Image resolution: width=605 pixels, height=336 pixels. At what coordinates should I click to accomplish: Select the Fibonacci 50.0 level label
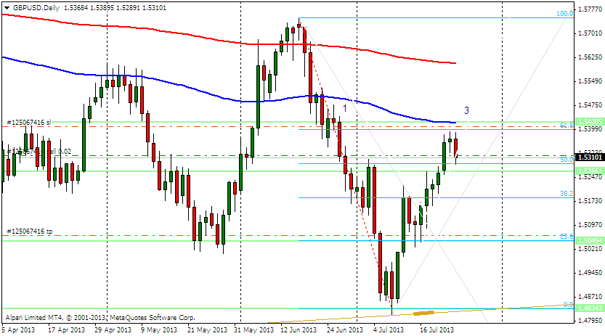pos(567,159)
